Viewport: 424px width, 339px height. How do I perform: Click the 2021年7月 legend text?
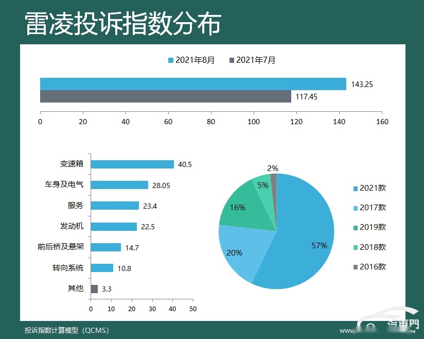(256, 60)
